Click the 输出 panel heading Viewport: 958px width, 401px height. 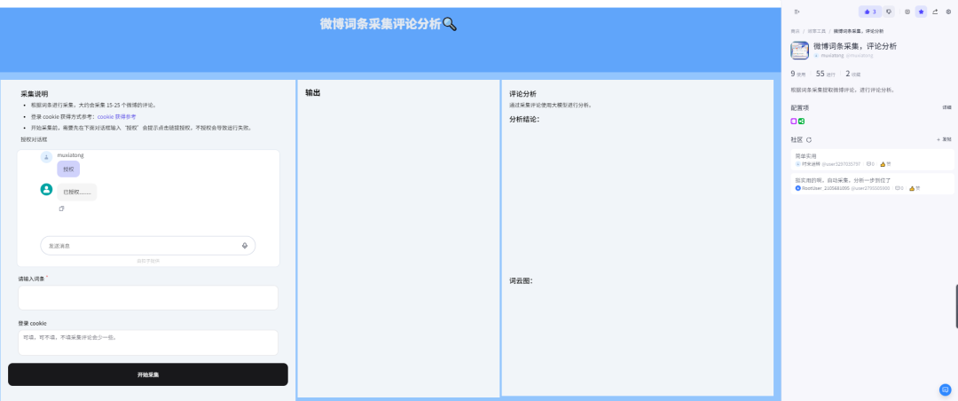(313, 93)
